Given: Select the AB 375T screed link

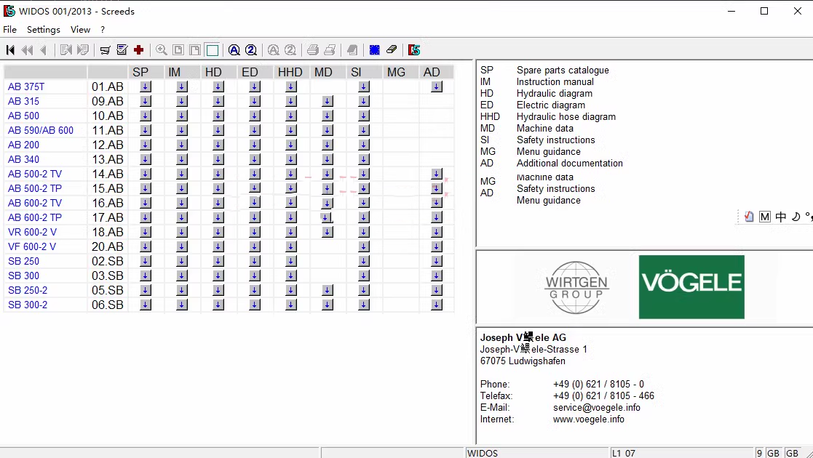Looking at the screenshot, I should (26, 87).
